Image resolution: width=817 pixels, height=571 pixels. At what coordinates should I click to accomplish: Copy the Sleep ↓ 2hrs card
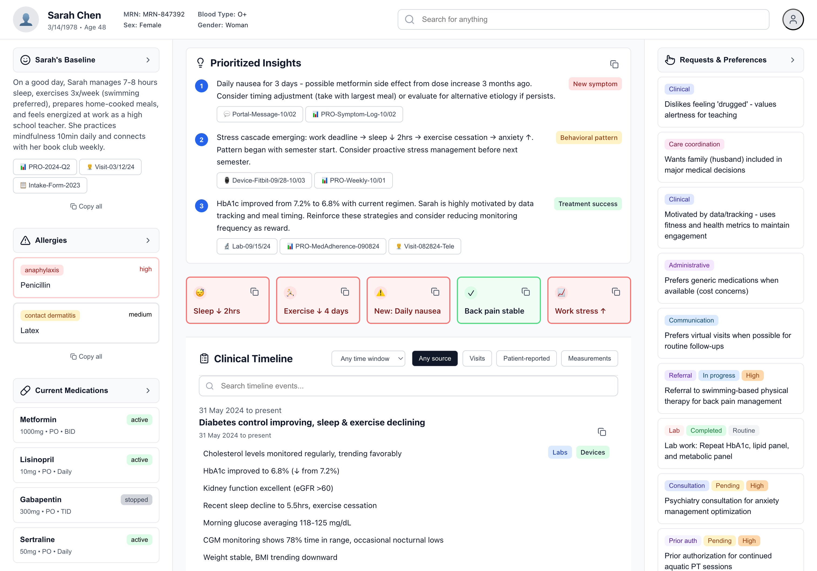[254, 292]
